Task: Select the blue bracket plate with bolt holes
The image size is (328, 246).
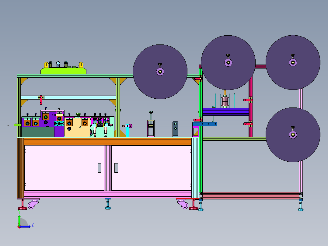Action: coord(204,124)
